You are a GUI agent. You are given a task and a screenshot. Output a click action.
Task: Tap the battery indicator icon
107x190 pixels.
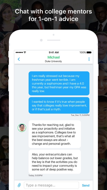[89, 52]
